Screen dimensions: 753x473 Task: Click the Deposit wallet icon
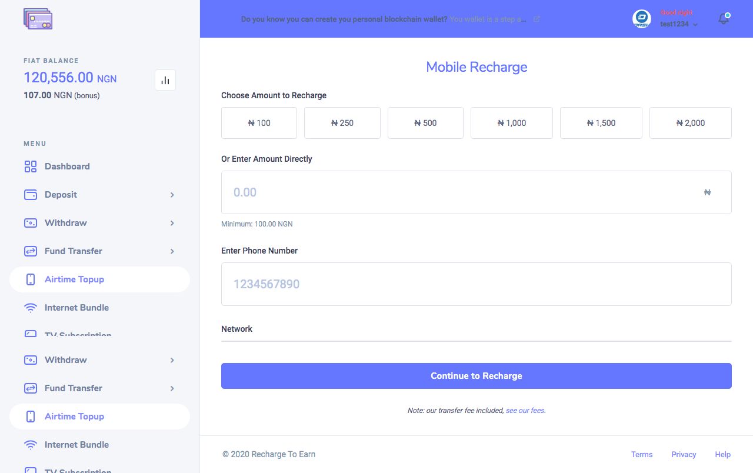(x=31, y=195)
